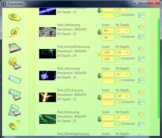Open the avocado question mark help icon

click(x=15, y=125)
